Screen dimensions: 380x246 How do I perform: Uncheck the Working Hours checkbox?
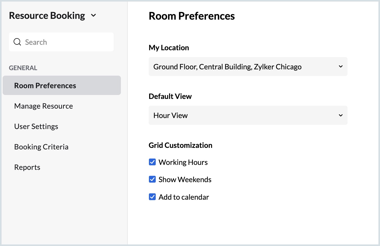152,162
